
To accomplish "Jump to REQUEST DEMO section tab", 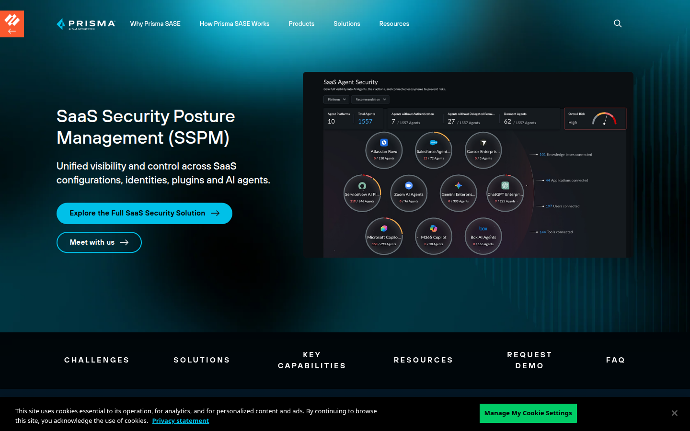I will [x=529, y=360].
